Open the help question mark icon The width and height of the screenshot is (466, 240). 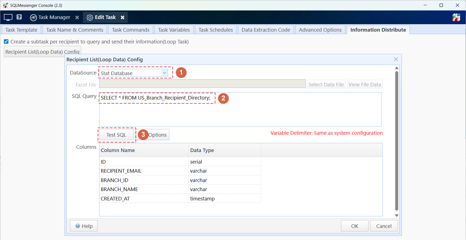click(x=19, y=17)
